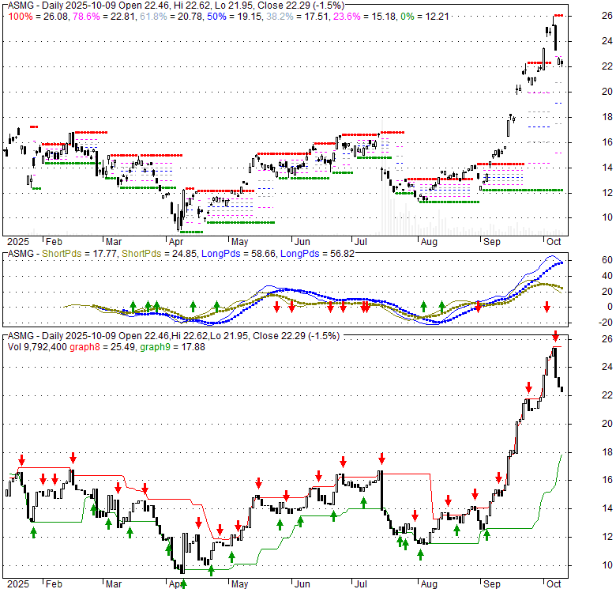Click the Oct label on top chart axis
This screenshot has height=589, width=616.
tap(554, 242)
